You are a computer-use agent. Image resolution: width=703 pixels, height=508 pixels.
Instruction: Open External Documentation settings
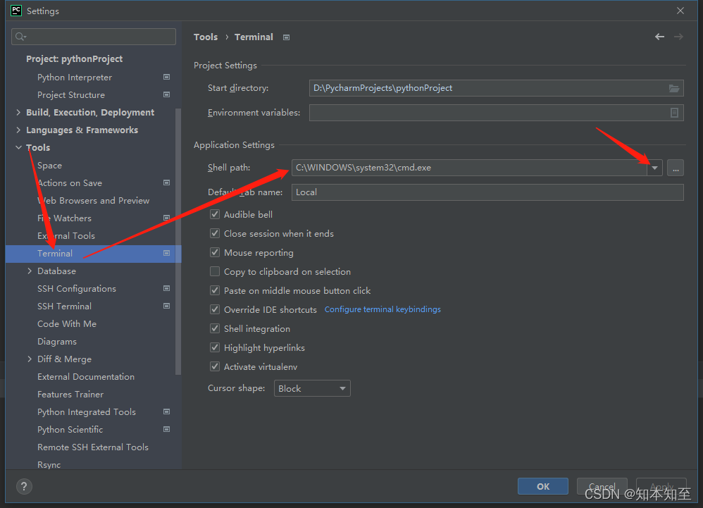tap(86, 377)
